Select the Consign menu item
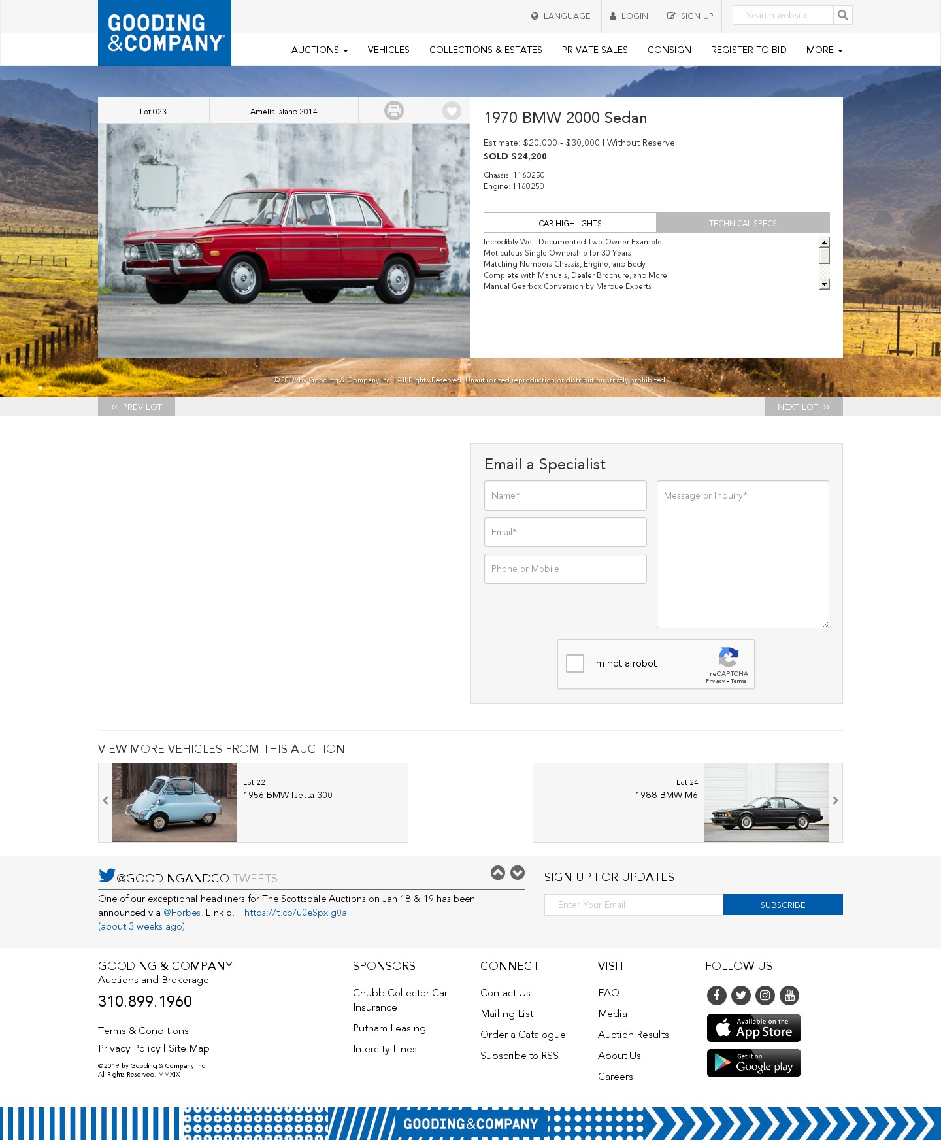This screenshot has width=941, height=1140. point(669,50)
